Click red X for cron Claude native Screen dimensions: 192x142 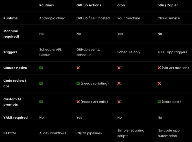point(119,68)
